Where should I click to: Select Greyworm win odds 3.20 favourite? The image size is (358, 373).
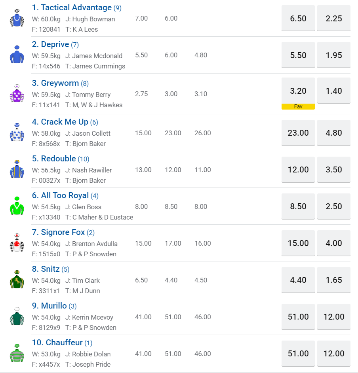click(298, 91)
